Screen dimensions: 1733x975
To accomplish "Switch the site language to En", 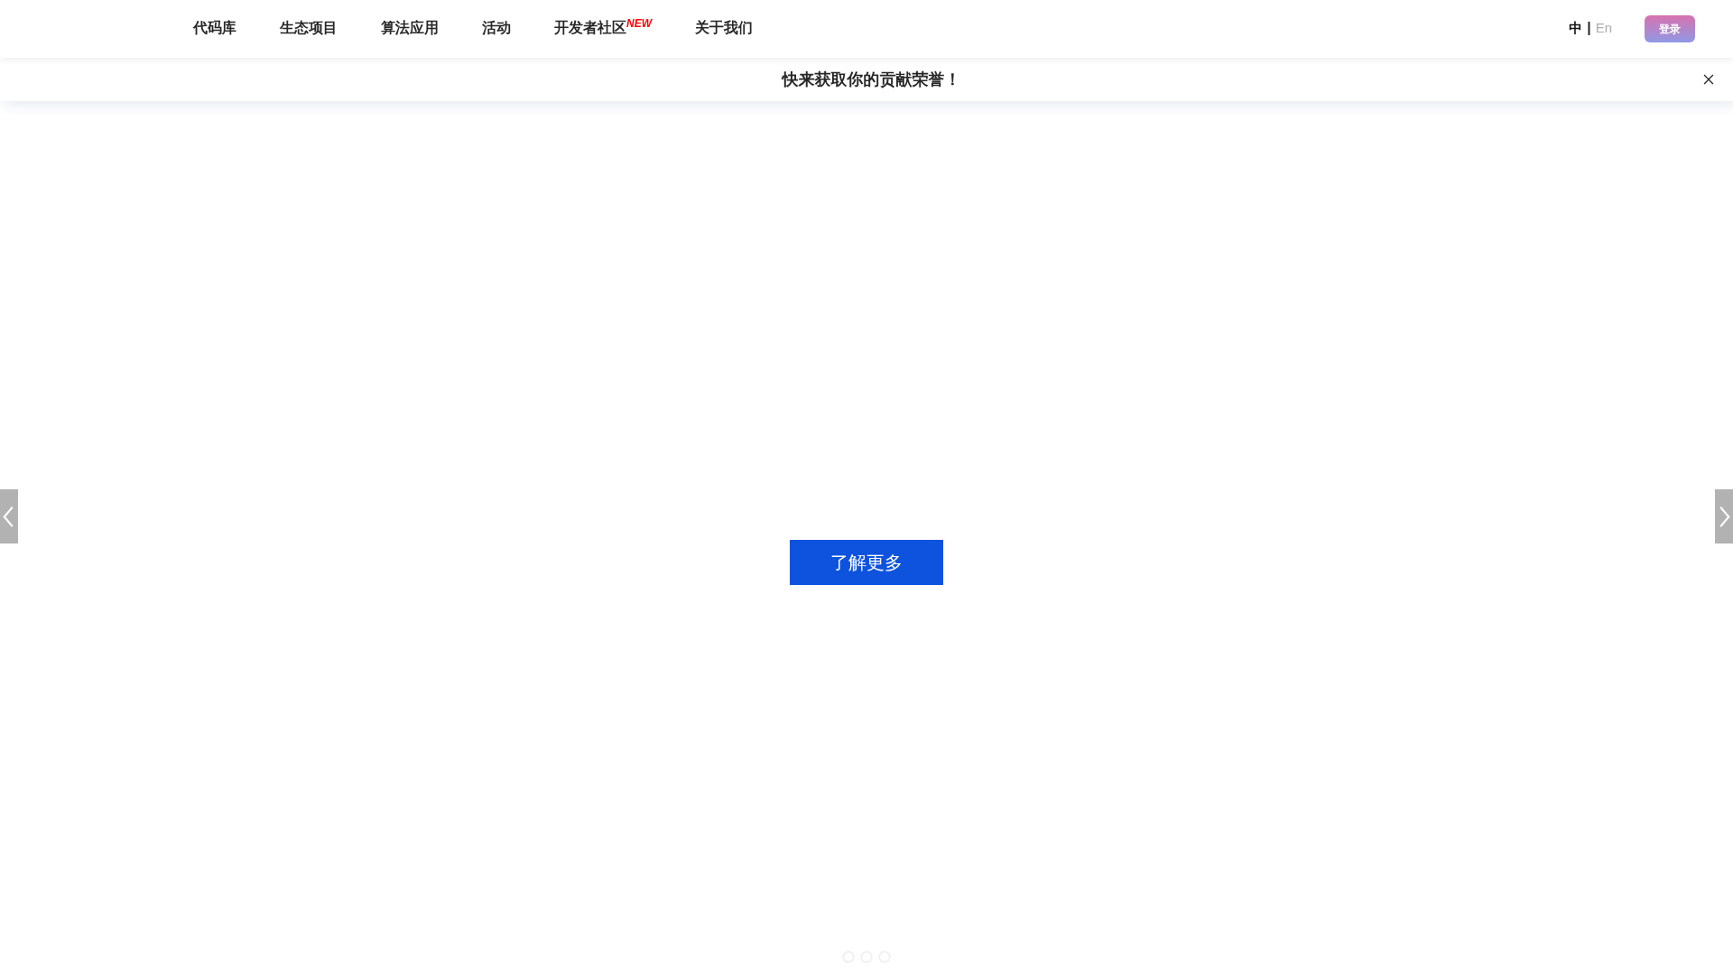I will click(x=1604, y=28).
